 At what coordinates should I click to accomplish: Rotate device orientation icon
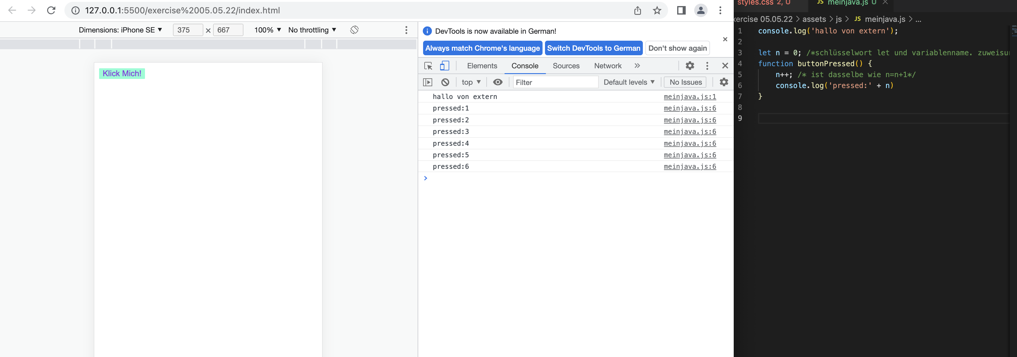[x=354, y=30]
